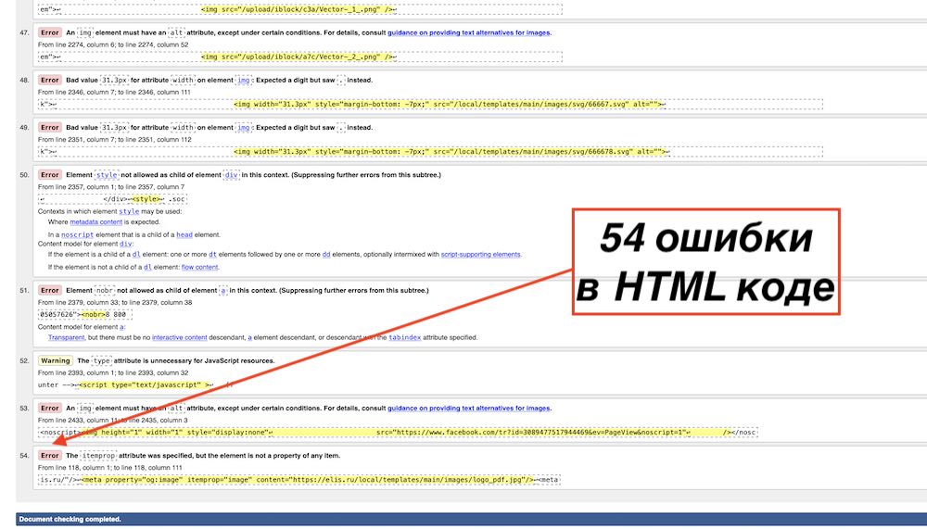Follow the 'img' element link in error 48
Viewport: 927px width, 529px height.
244,80
